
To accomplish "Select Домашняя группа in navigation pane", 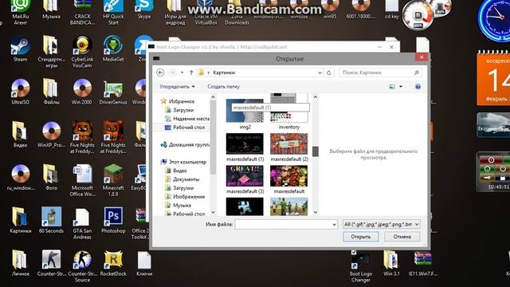I will pyautogui.click(x=185, y=145).
